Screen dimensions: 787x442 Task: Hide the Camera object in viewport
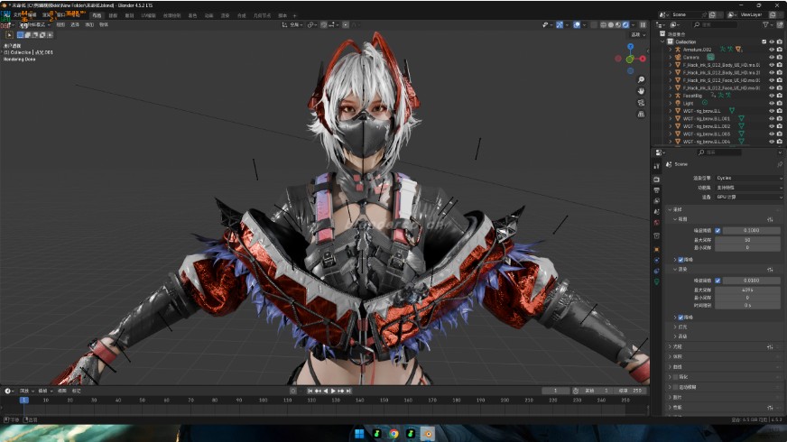pos(771,57)
